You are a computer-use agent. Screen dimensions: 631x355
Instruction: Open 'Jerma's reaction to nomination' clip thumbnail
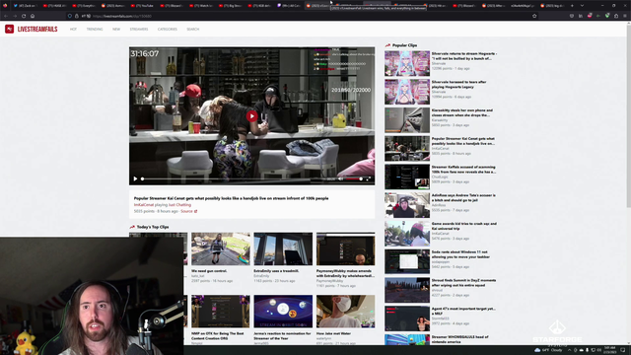pyautogui.click(x=283, y=312)
